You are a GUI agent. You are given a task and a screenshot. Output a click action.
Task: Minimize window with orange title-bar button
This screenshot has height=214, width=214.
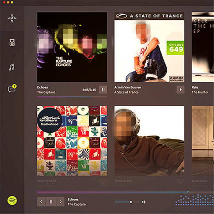[8, 2]
